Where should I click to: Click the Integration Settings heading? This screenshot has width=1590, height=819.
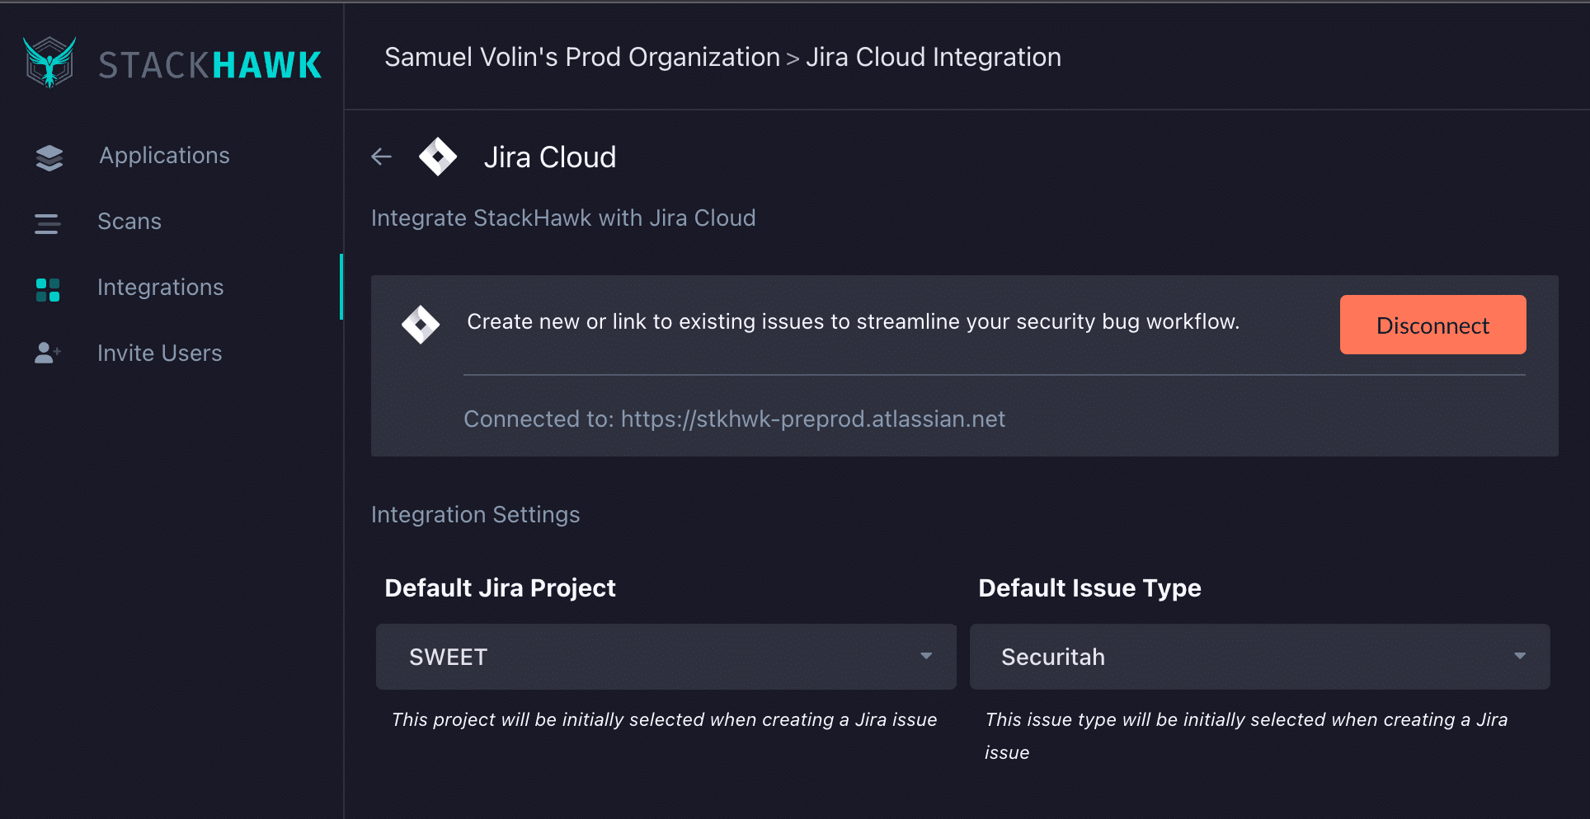pos(476,515)
